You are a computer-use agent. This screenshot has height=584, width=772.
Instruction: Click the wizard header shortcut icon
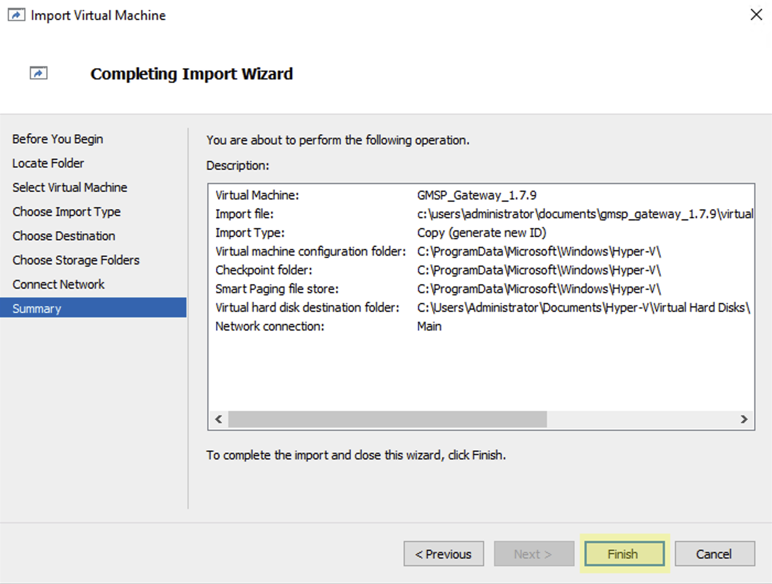click(39, 73)
